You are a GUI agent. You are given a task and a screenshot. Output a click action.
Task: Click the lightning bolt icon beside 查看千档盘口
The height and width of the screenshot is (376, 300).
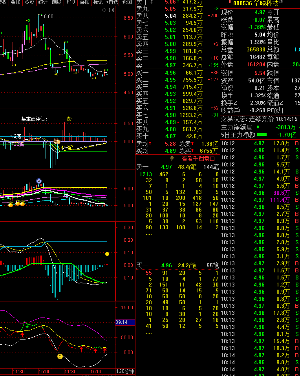pyautogui.click(x=172, y=159)
